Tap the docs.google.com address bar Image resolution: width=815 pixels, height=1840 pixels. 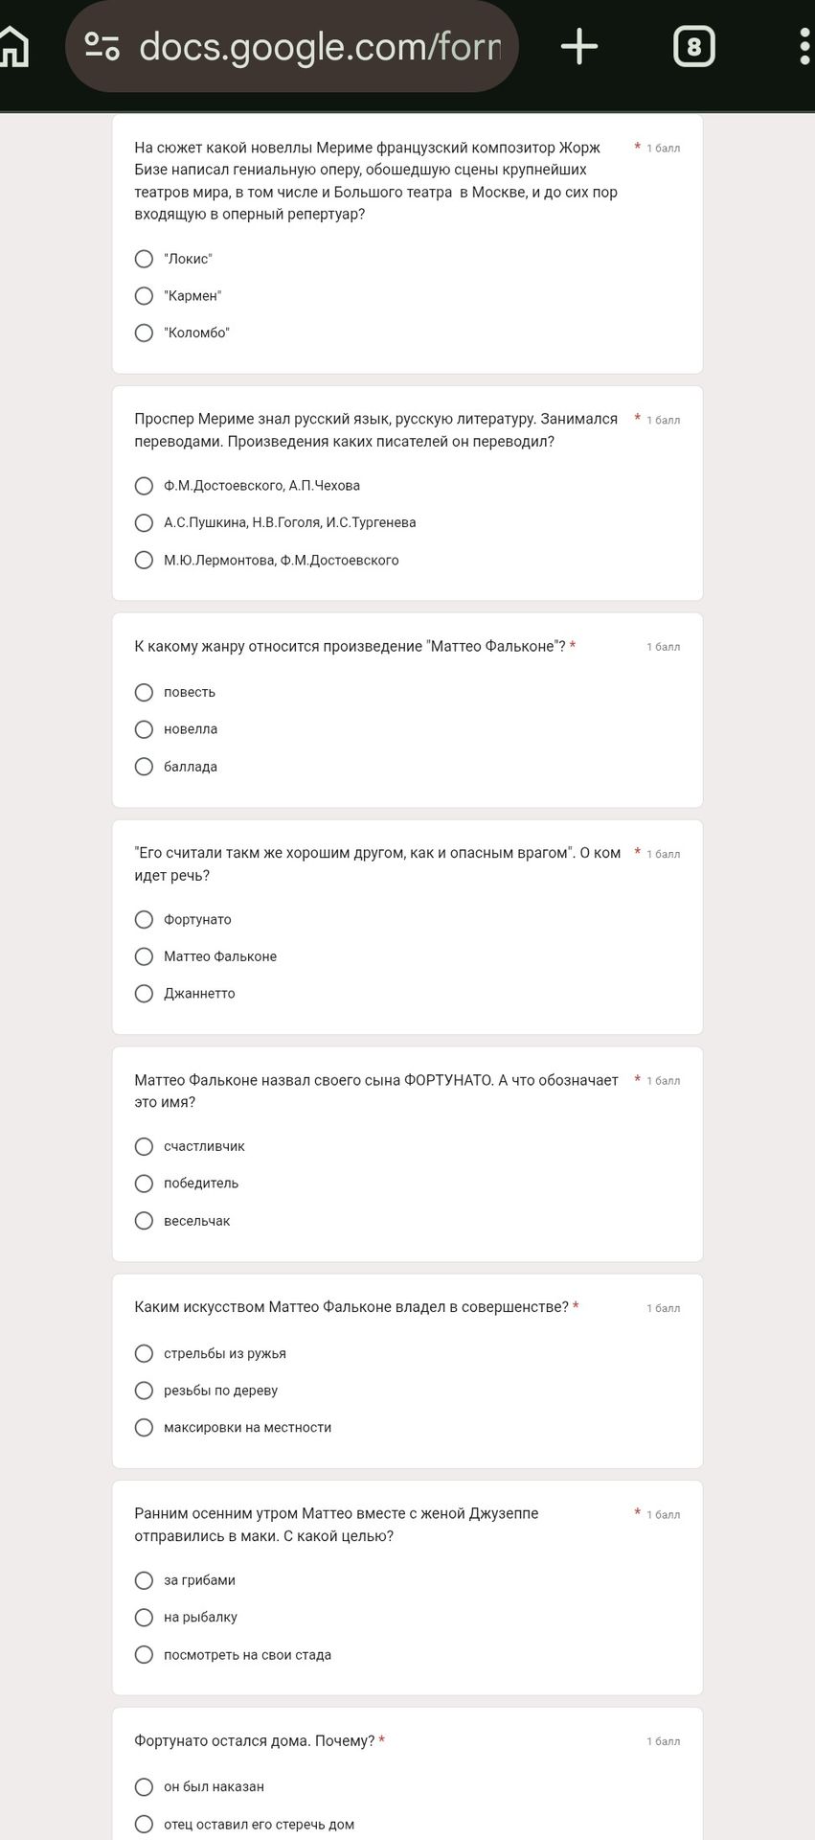click(x=292, y=46)
